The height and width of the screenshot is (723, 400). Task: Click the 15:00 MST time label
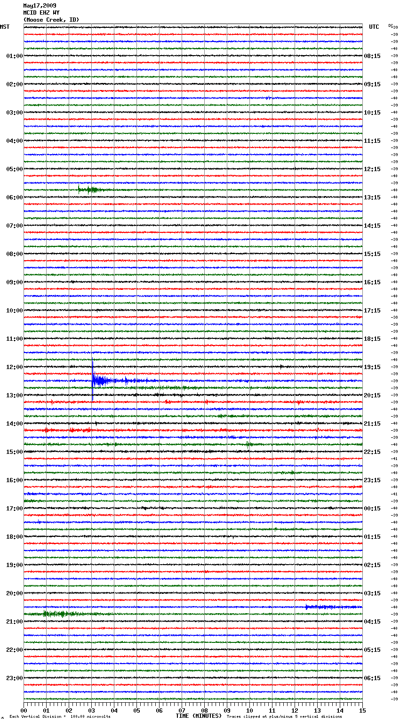point(15,452)
